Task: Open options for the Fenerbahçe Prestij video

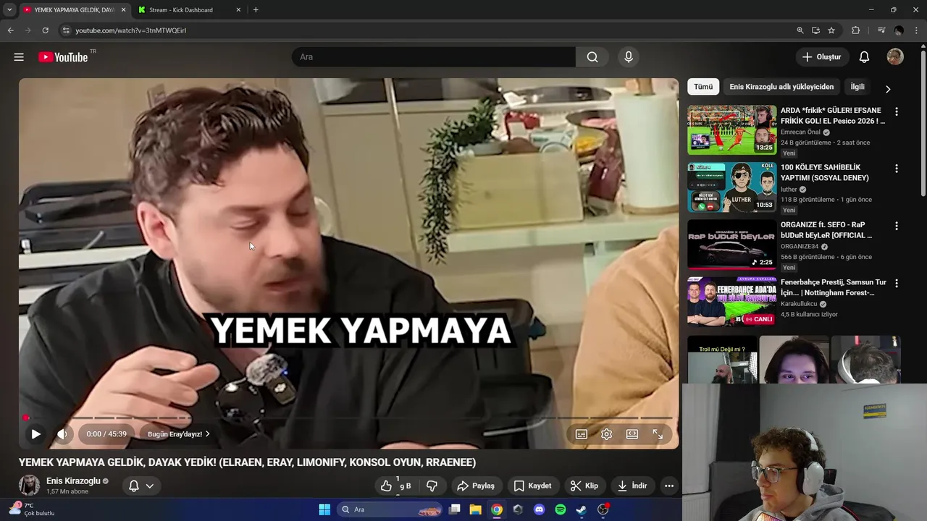Action: coord(897,283)
